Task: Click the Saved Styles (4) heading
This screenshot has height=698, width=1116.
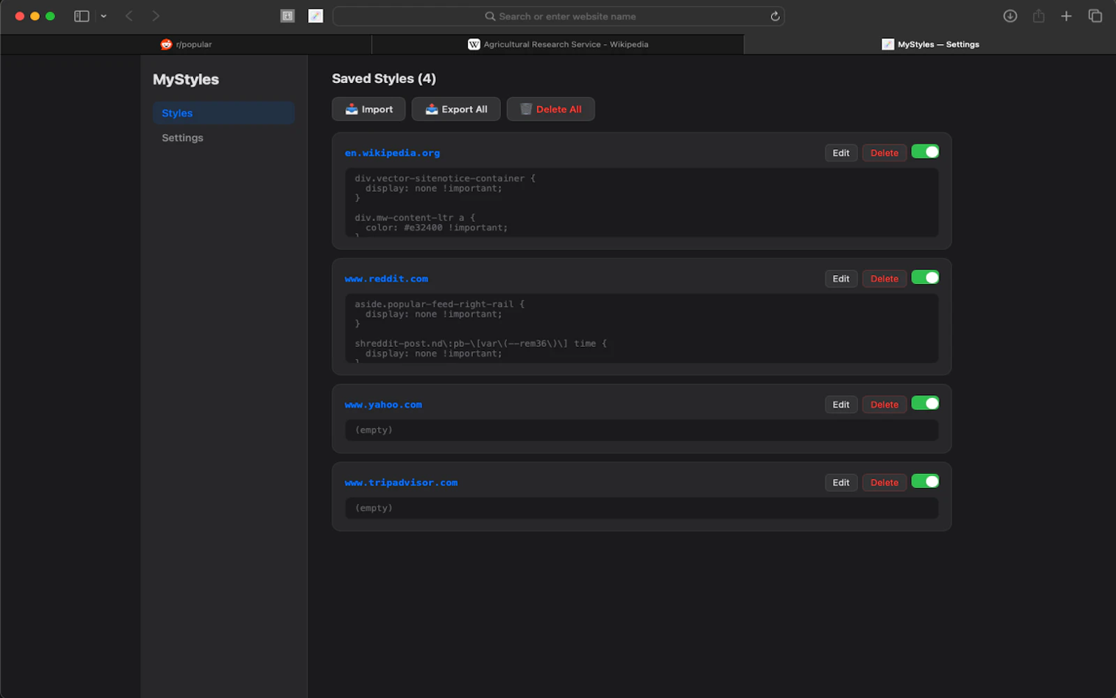Action: (x=384, y=78)
